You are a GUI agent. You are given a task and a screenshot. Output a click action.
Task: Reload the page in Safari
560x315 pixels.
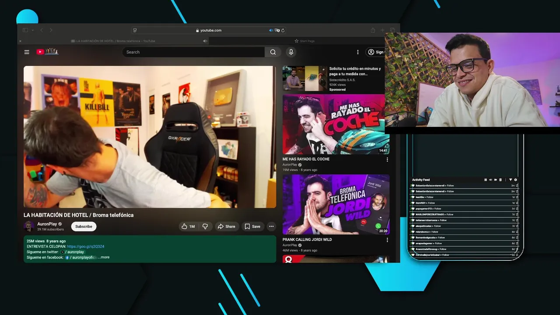click(283, 30)
